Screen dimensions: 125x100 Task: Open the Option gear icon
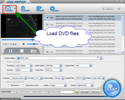(54, 9)
